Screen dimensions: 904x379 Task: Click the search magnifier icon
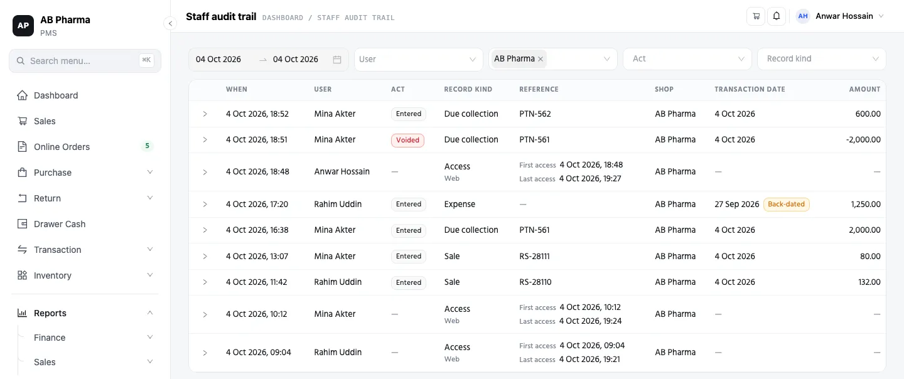tap(21, 61)
